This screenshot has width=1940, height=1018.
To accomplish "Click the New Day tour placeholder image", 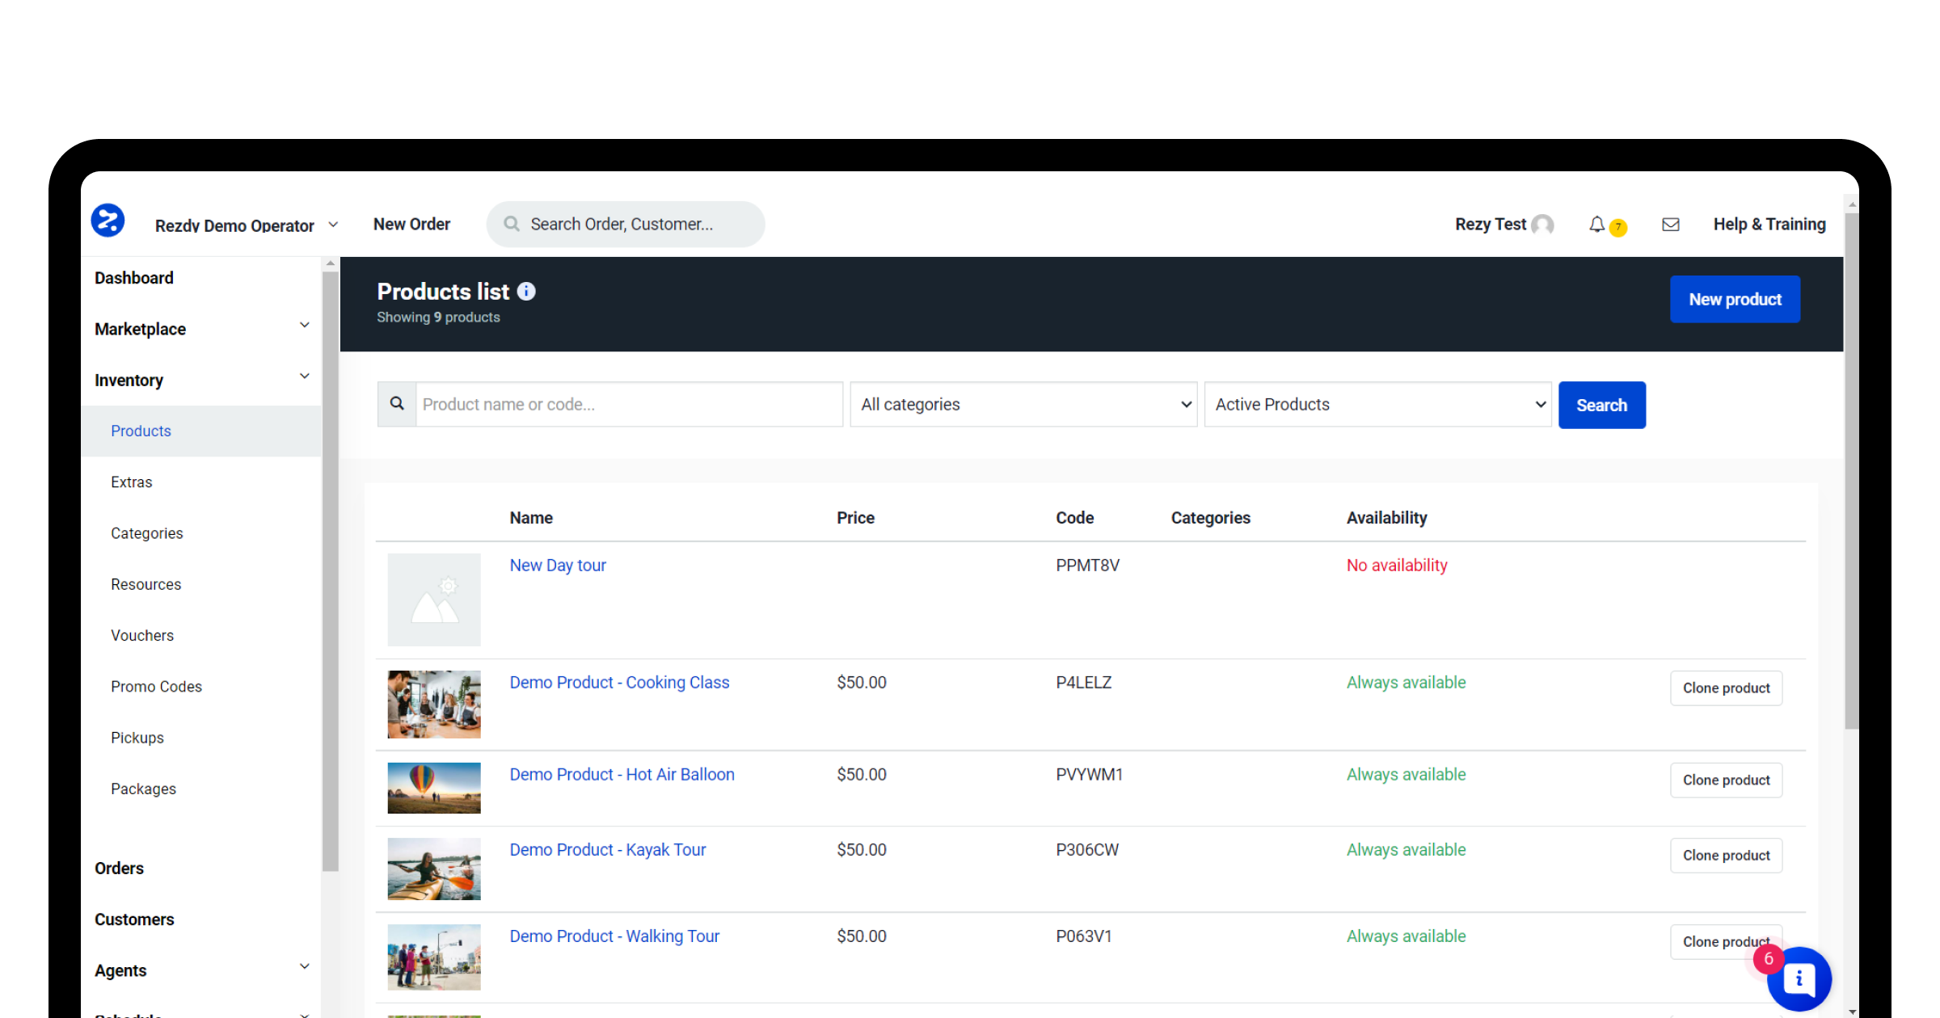I will coord(434,599).
